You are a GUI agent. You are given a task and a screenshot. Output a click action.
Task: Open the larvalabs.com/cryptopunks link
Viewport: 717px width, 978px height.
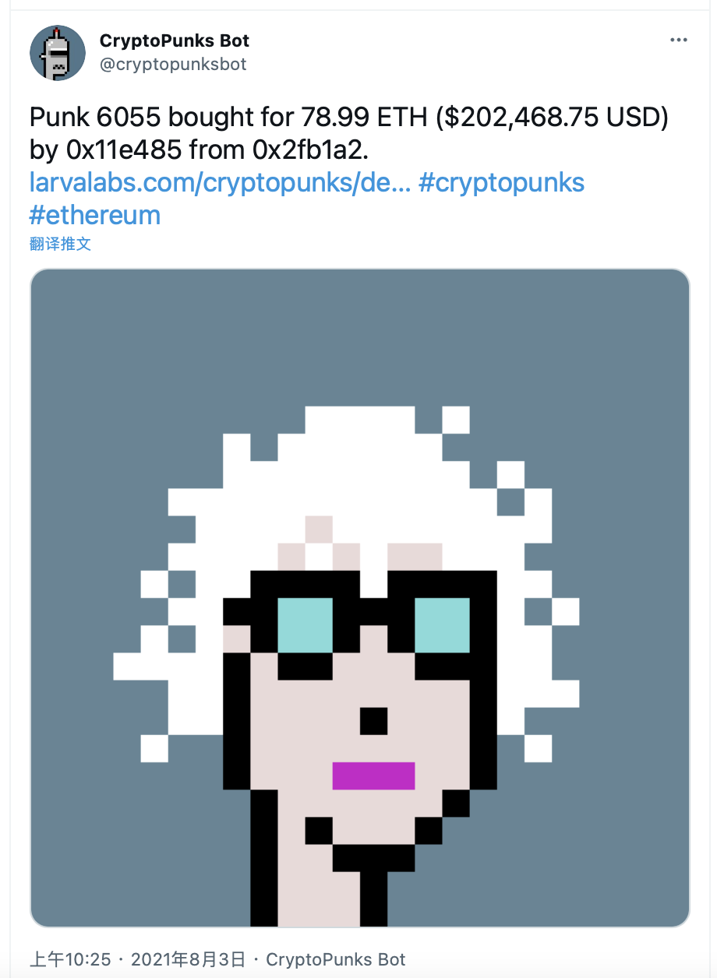[221, 182]
